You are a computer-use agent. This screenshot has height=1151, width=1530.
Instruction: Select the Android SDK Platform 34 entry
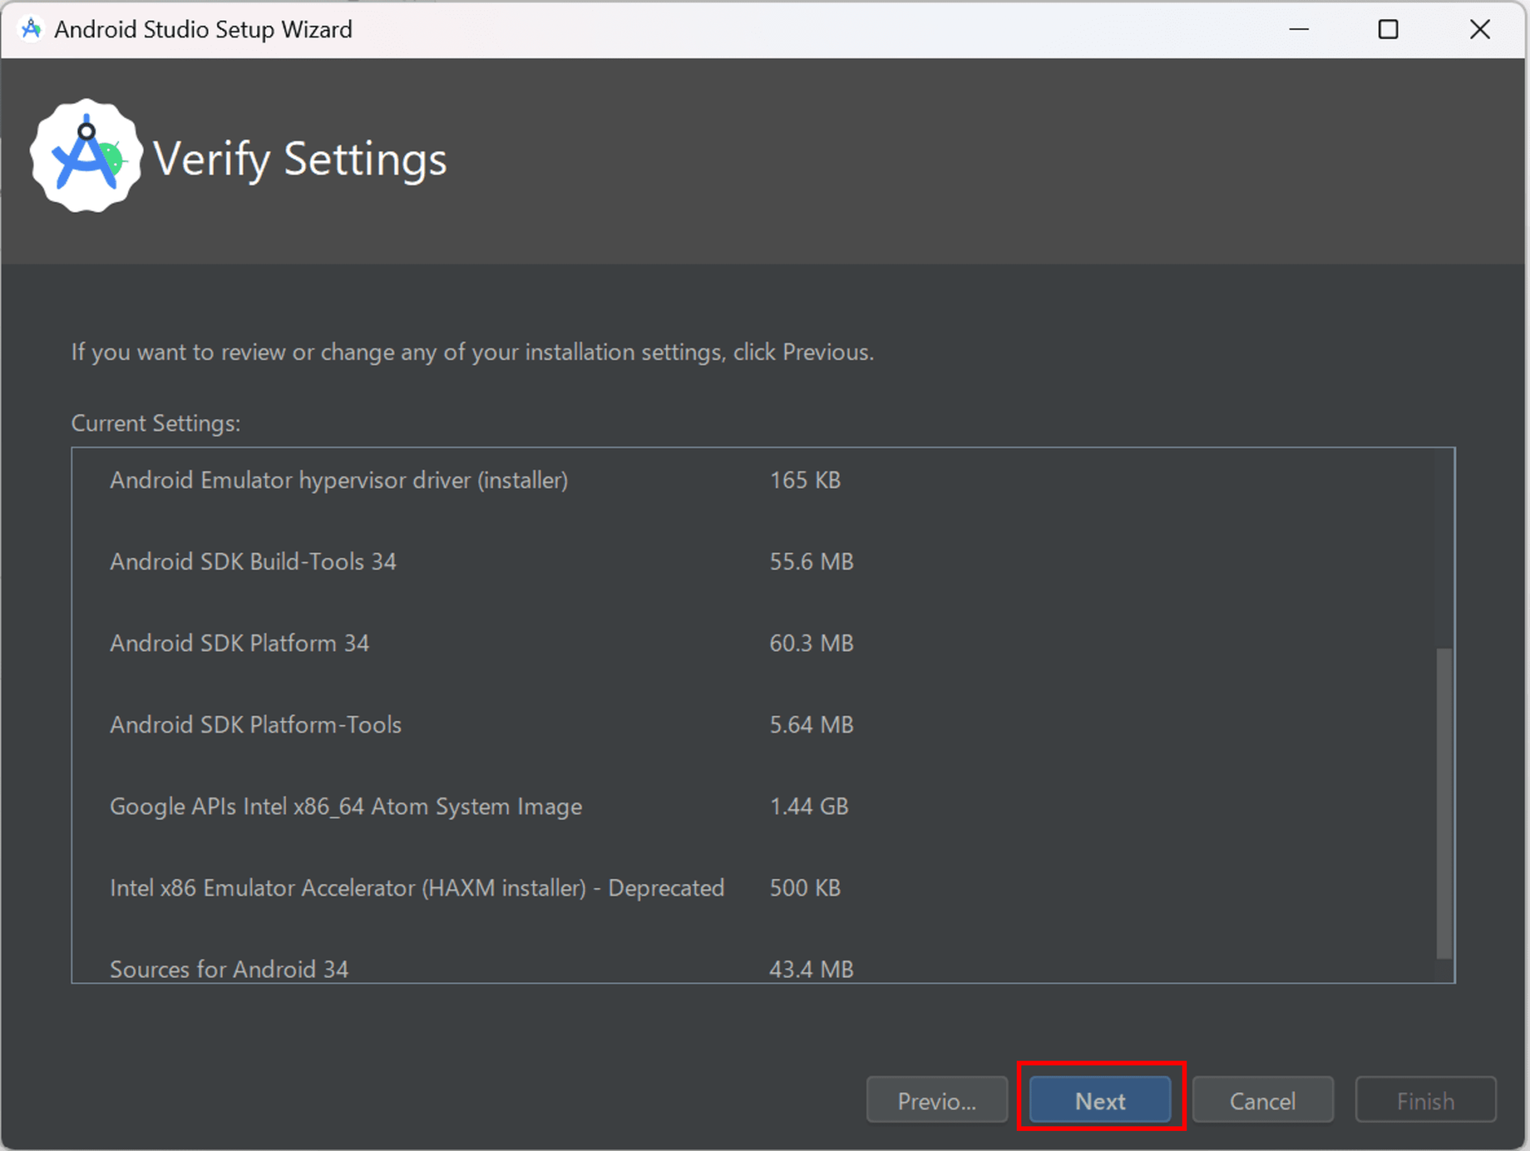click(x=239, y=643)
